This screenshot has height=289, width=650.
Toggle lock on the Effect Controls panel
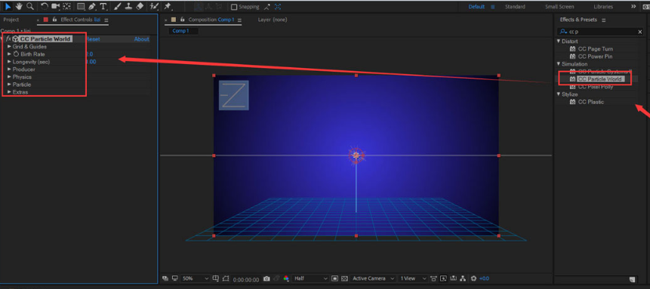(54, 20)
